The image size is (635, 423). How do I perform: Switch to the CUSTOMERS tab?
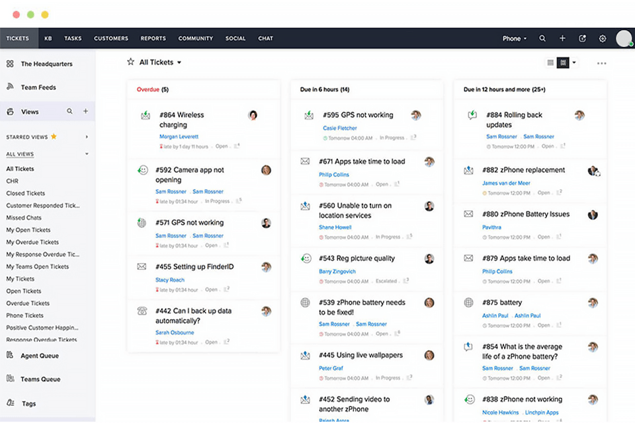[110, 38]
